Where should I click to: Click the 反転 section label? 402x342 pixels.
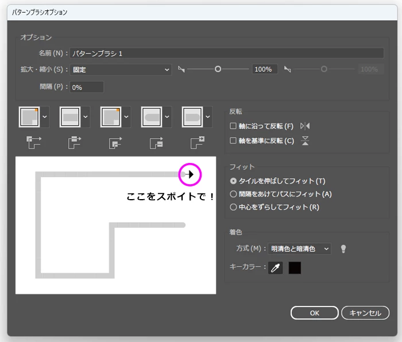tap(235, 111)
